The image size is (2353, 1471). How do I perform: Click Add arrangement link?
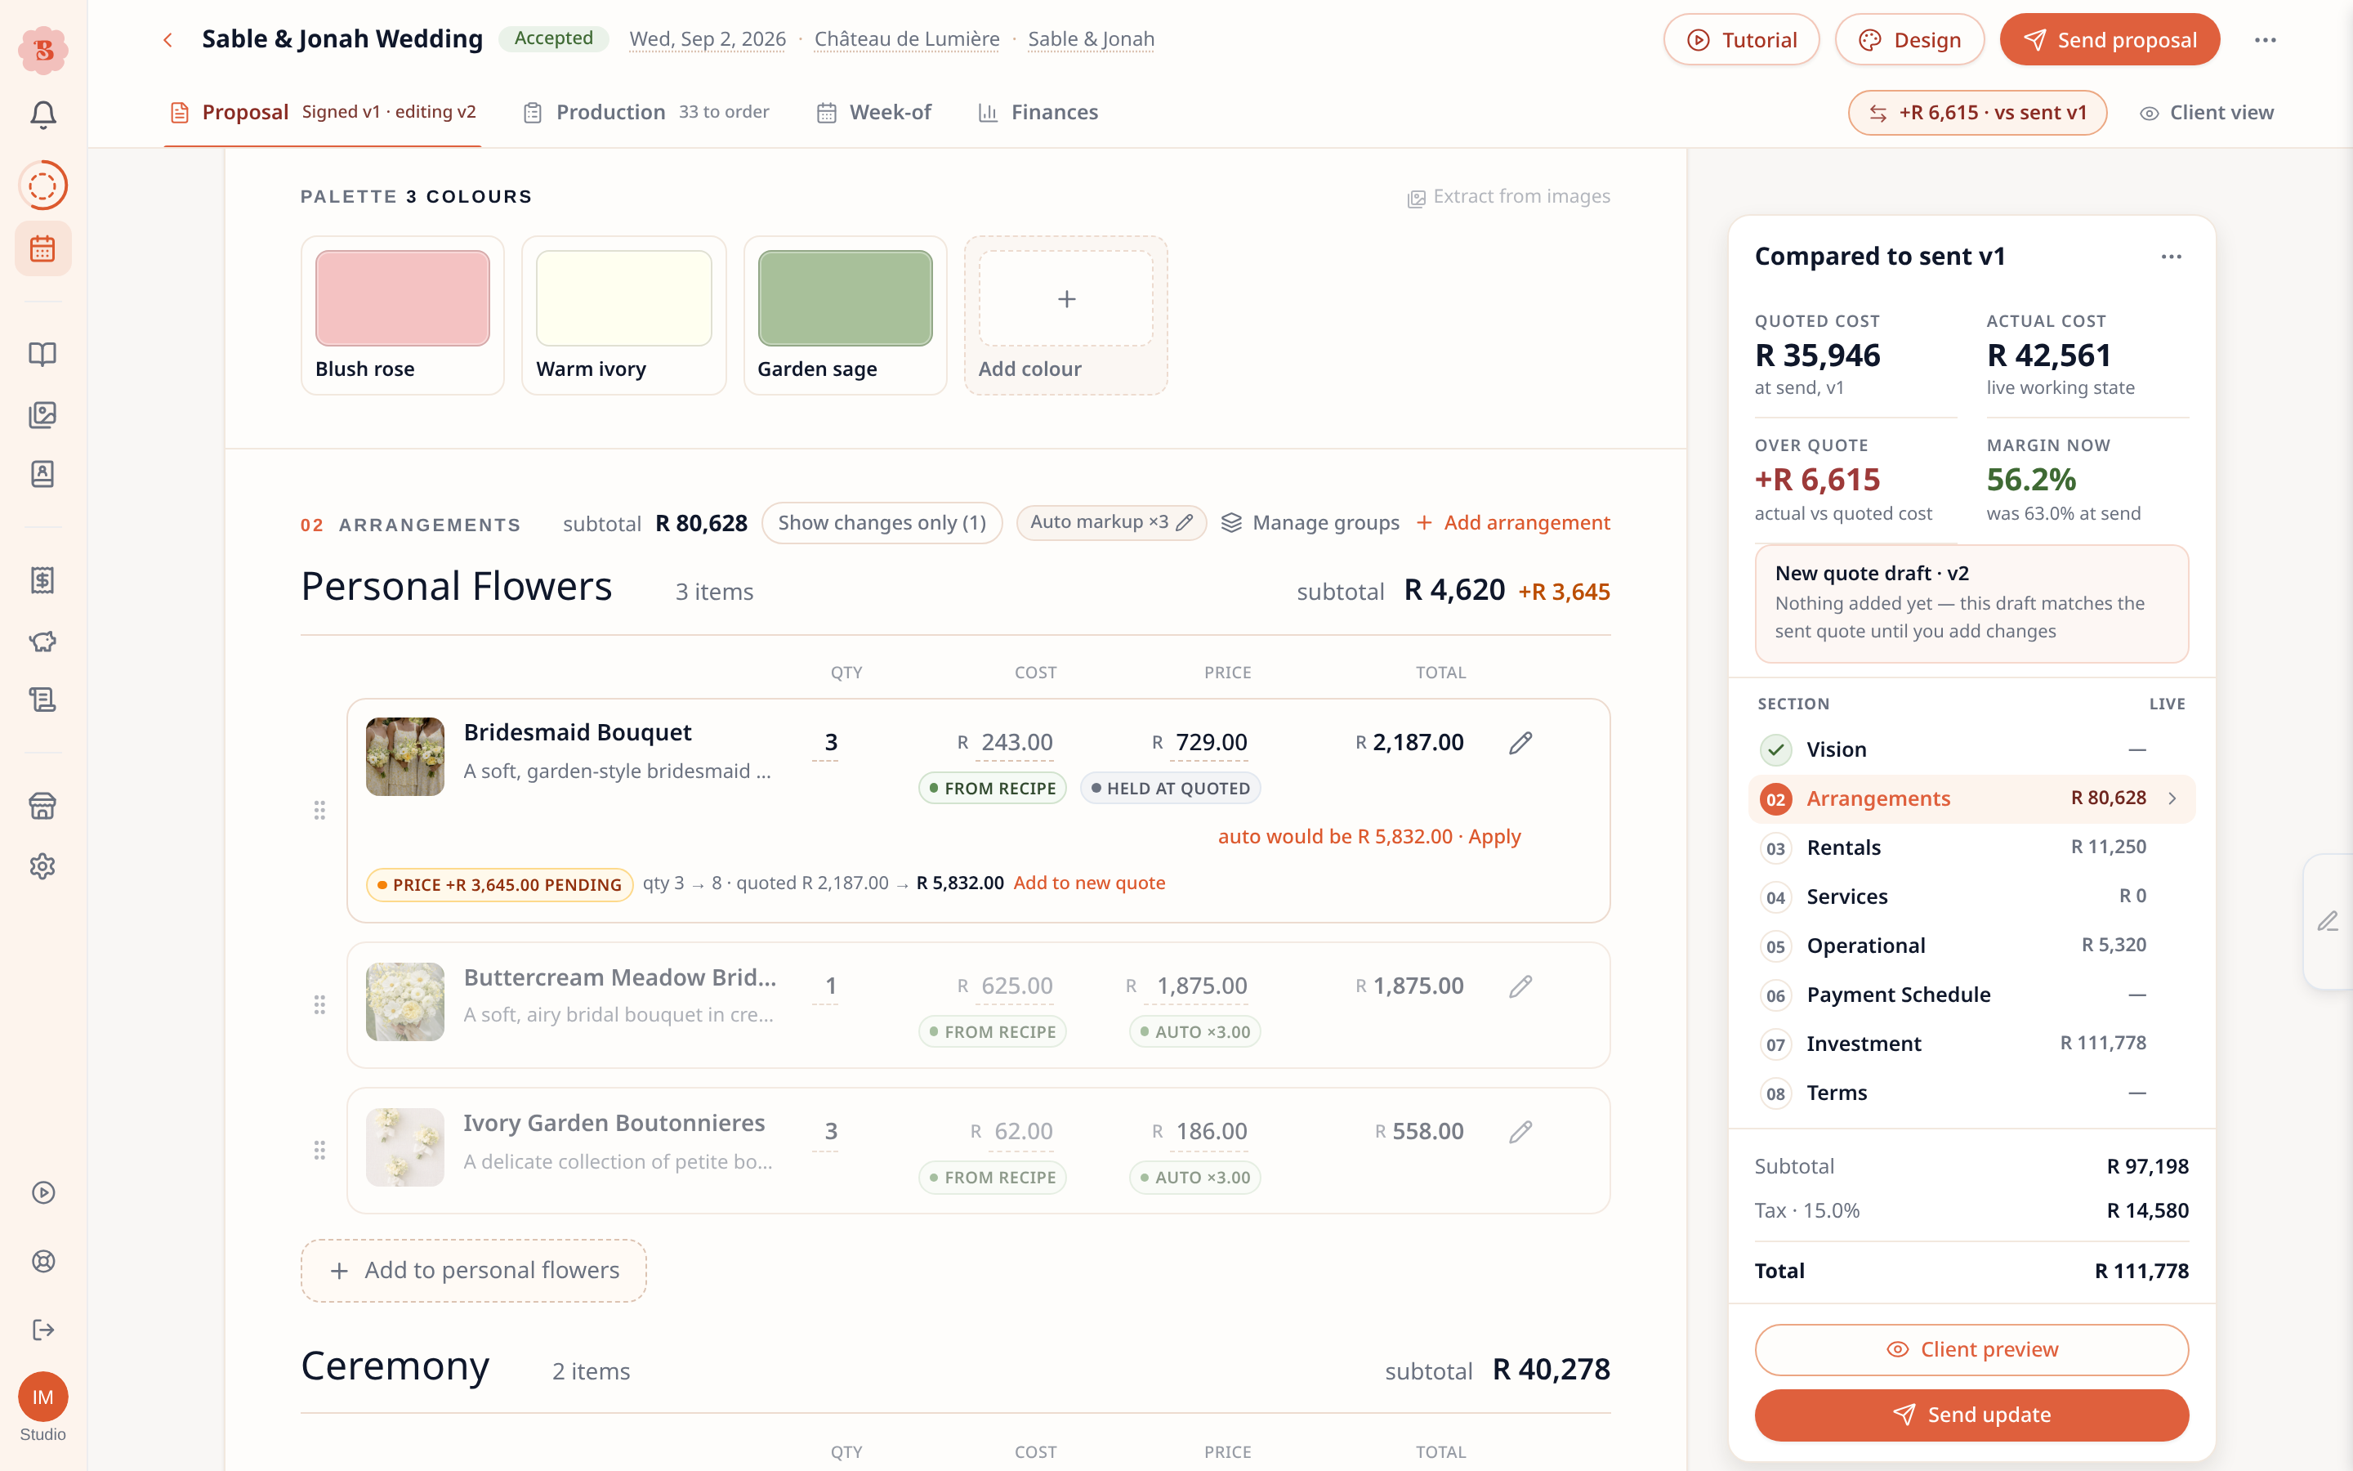click(1513, 523)
